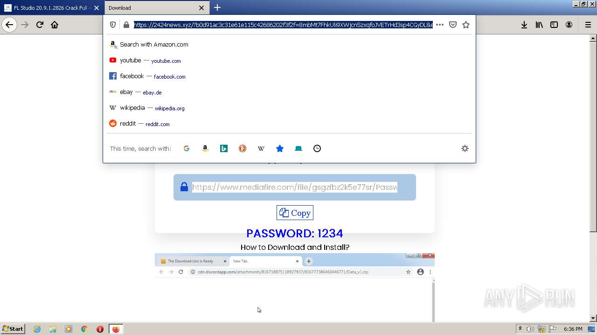Open Opera from taskbar
Image resolution: width=597 pixels, height=335 pixels.
(100, 329)
